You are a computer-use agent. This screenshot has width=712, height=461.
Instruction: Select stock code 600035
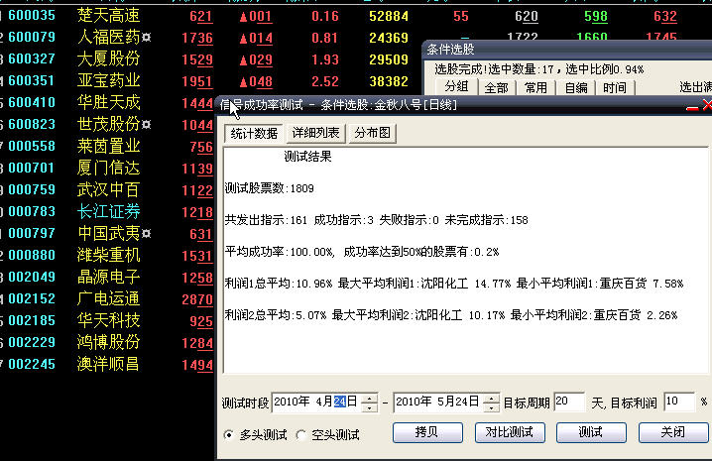tap(32, 16)
